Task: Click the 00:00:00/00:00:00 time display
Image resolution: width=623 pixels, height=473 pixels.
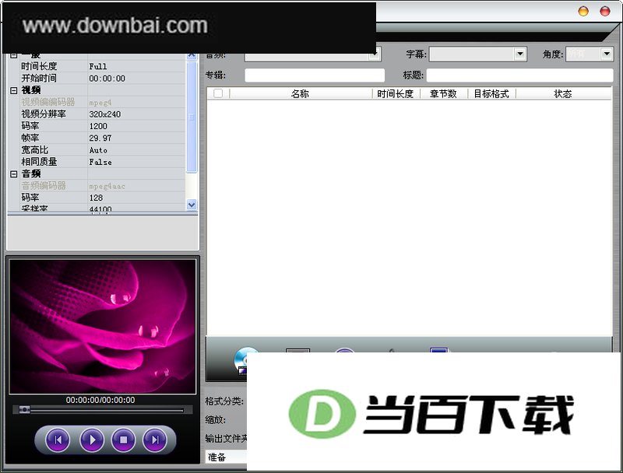Action: (x=100, y=400)
